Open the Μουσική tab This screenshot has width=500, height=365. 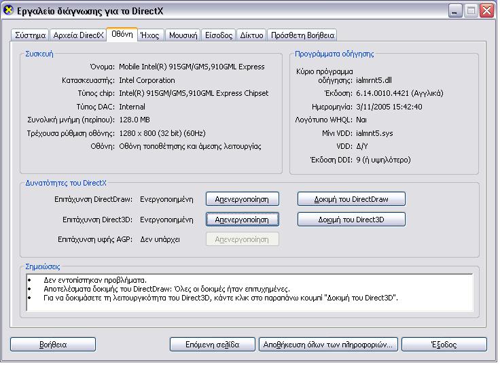pyautogui.click(x=183, y=35)
